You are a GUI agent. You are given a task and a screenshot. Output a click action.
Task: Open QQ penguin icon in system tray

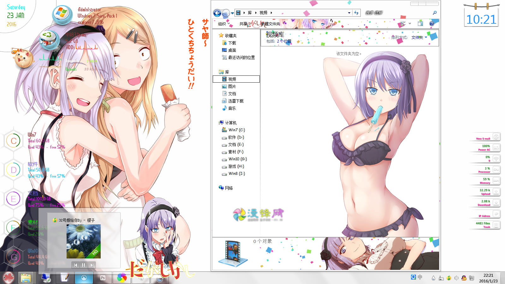(x=464, y=277)
